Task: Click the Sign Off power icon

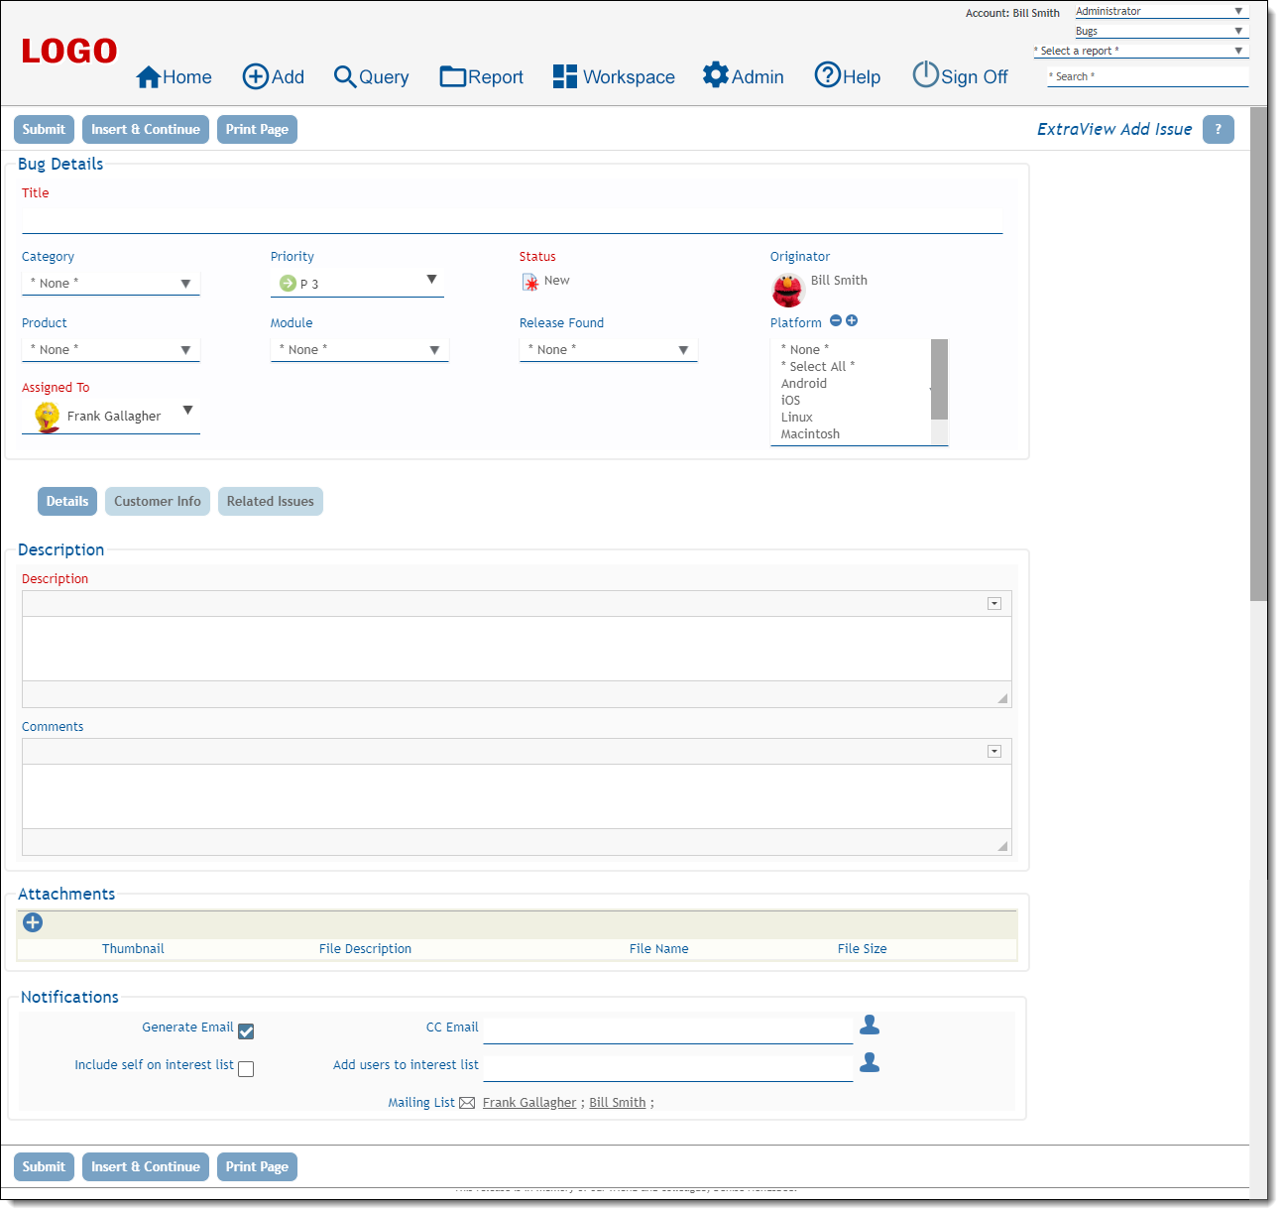Action: pos(925,74)
